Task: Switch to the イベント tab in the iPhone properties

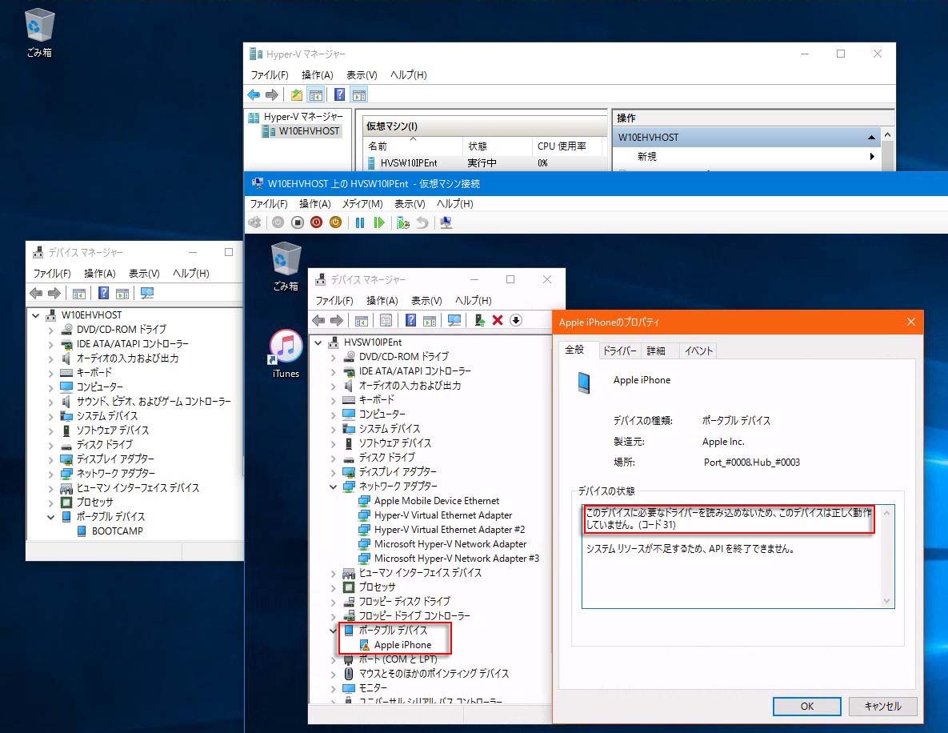Action: pyautogui.click(x=698, y=350)
